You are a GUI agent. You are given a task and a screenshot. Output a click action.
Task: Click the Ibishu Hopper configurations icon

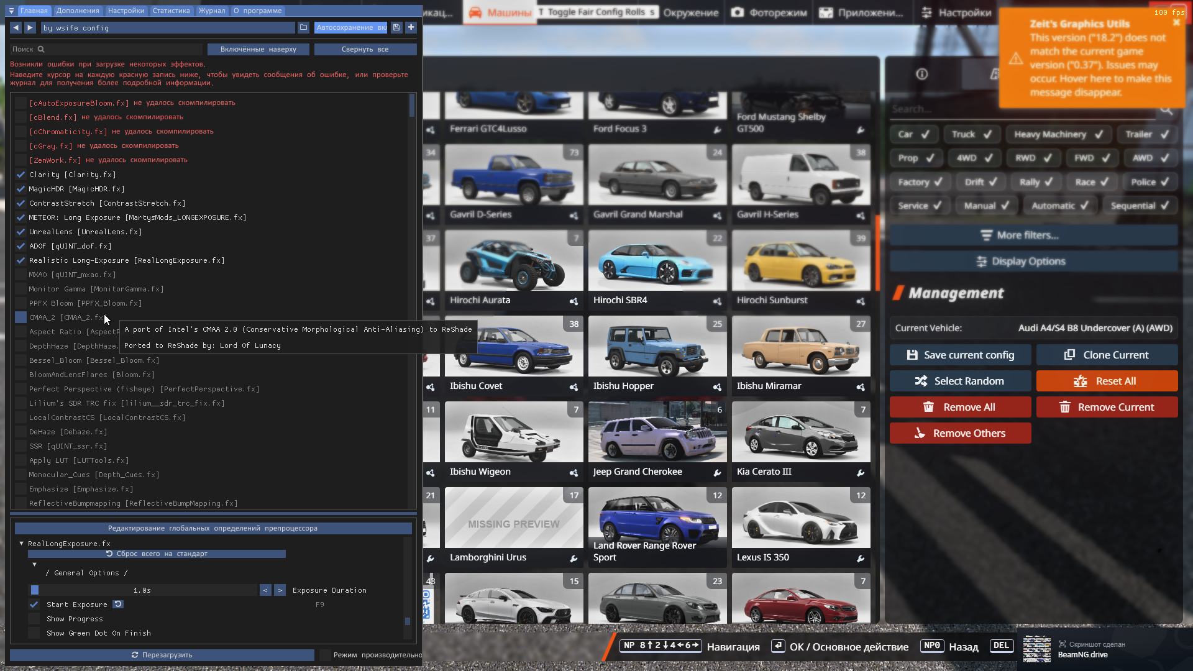717,387
